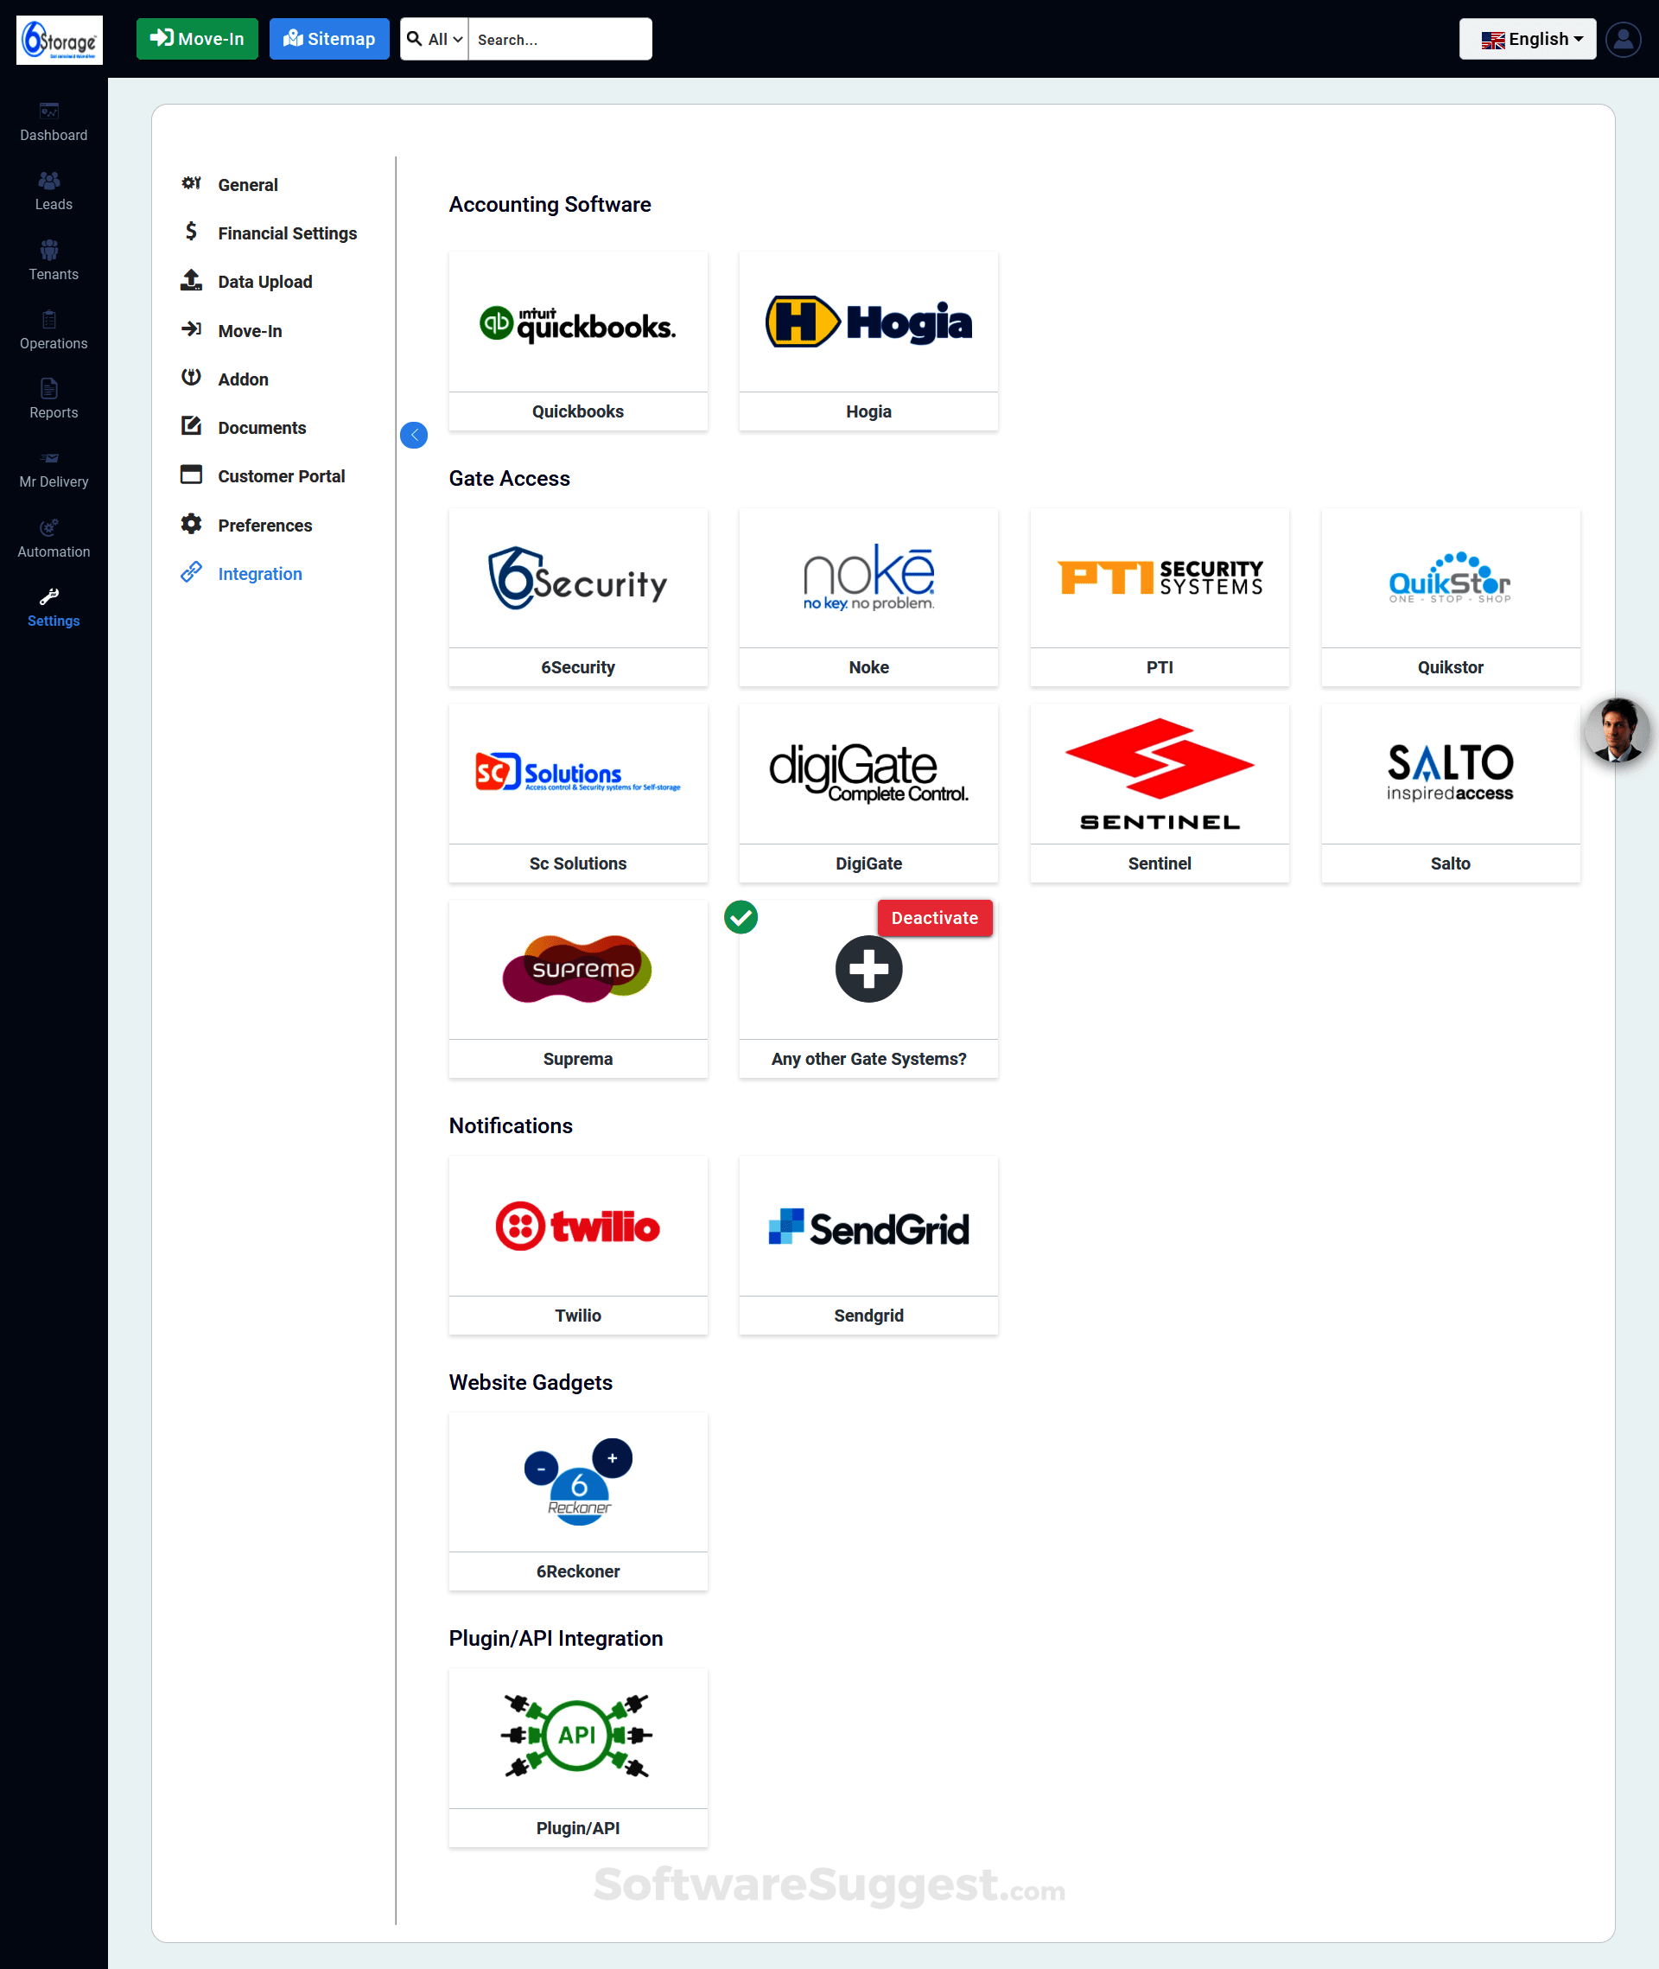Click the Sendgrid card label
1659x1969 pixels.
pyautogui.click(x=868, y=1316)
